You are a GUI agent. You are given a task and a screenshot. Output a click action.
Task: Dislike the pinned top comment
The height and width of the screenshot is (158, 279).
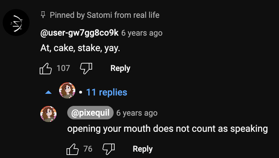click(x=86, y=69)
